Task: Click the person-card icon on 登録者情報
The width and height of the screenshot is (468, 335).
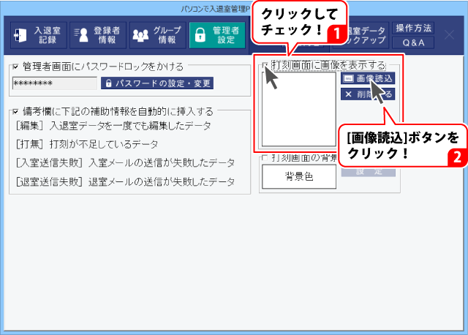Action: tap(81, 35)
